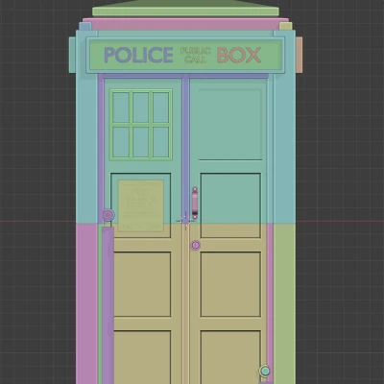The height and width of the screenshot is (384, 384).
Task: Click the round purple lock beside the left door
Action: [x=108, y=215]
